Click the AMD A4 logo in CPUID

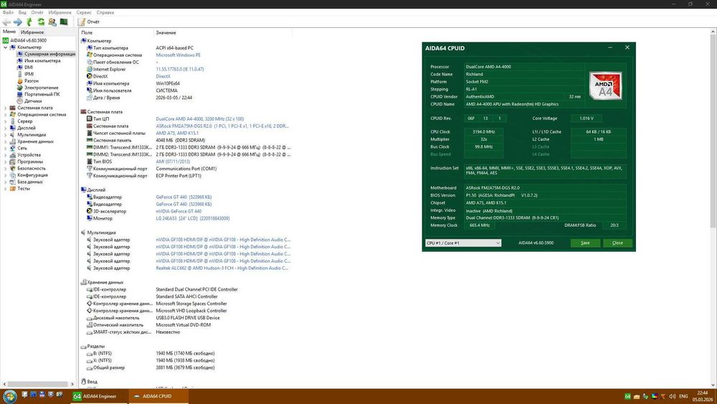pos(605,85)
